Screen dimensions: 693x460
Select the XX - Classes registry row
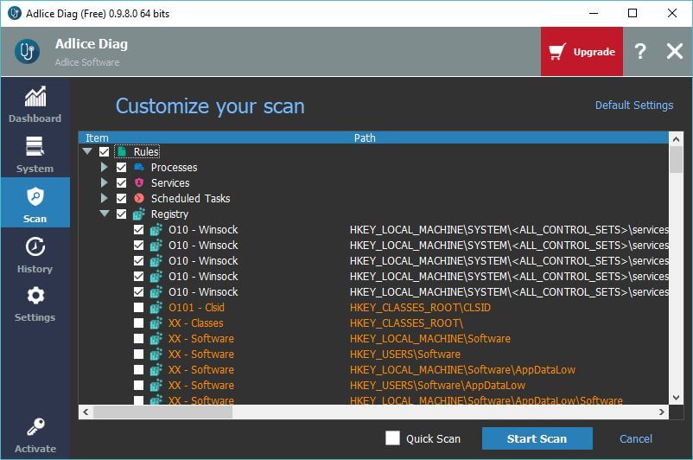click(195, 323)
